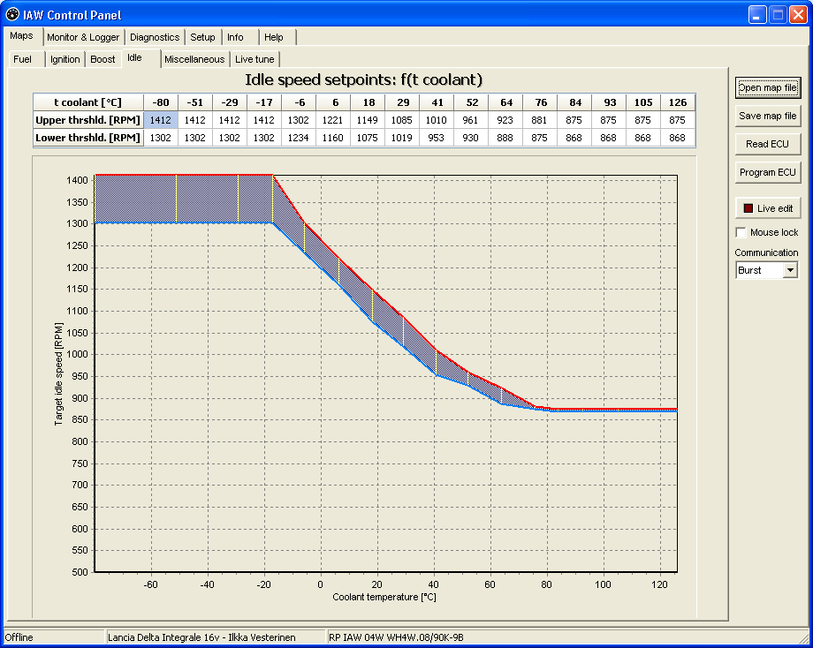Click upper threshold value 961
This screenshot has width=813, height=648.
[471, 120]
